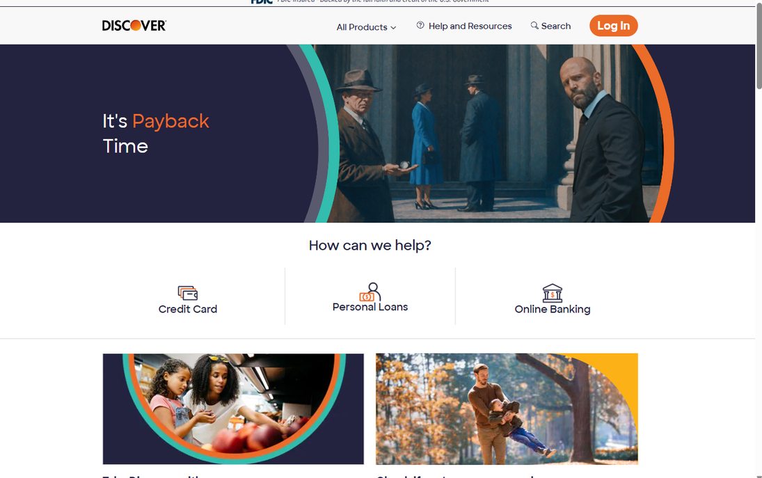Open the Search text link
762x478 pixels.
pyautogui.click(x=556, y=26)
